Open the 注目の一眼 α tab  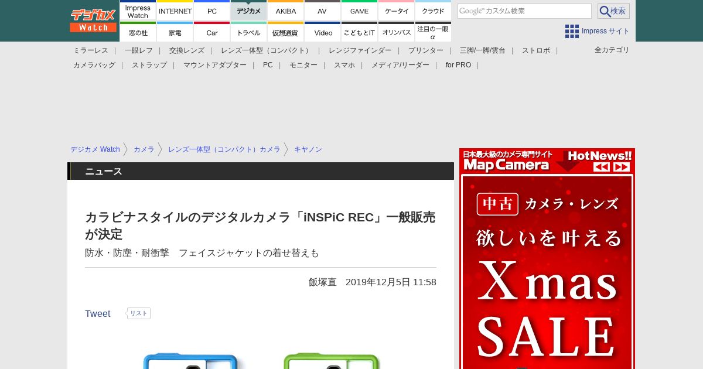(x=434, y=32)
